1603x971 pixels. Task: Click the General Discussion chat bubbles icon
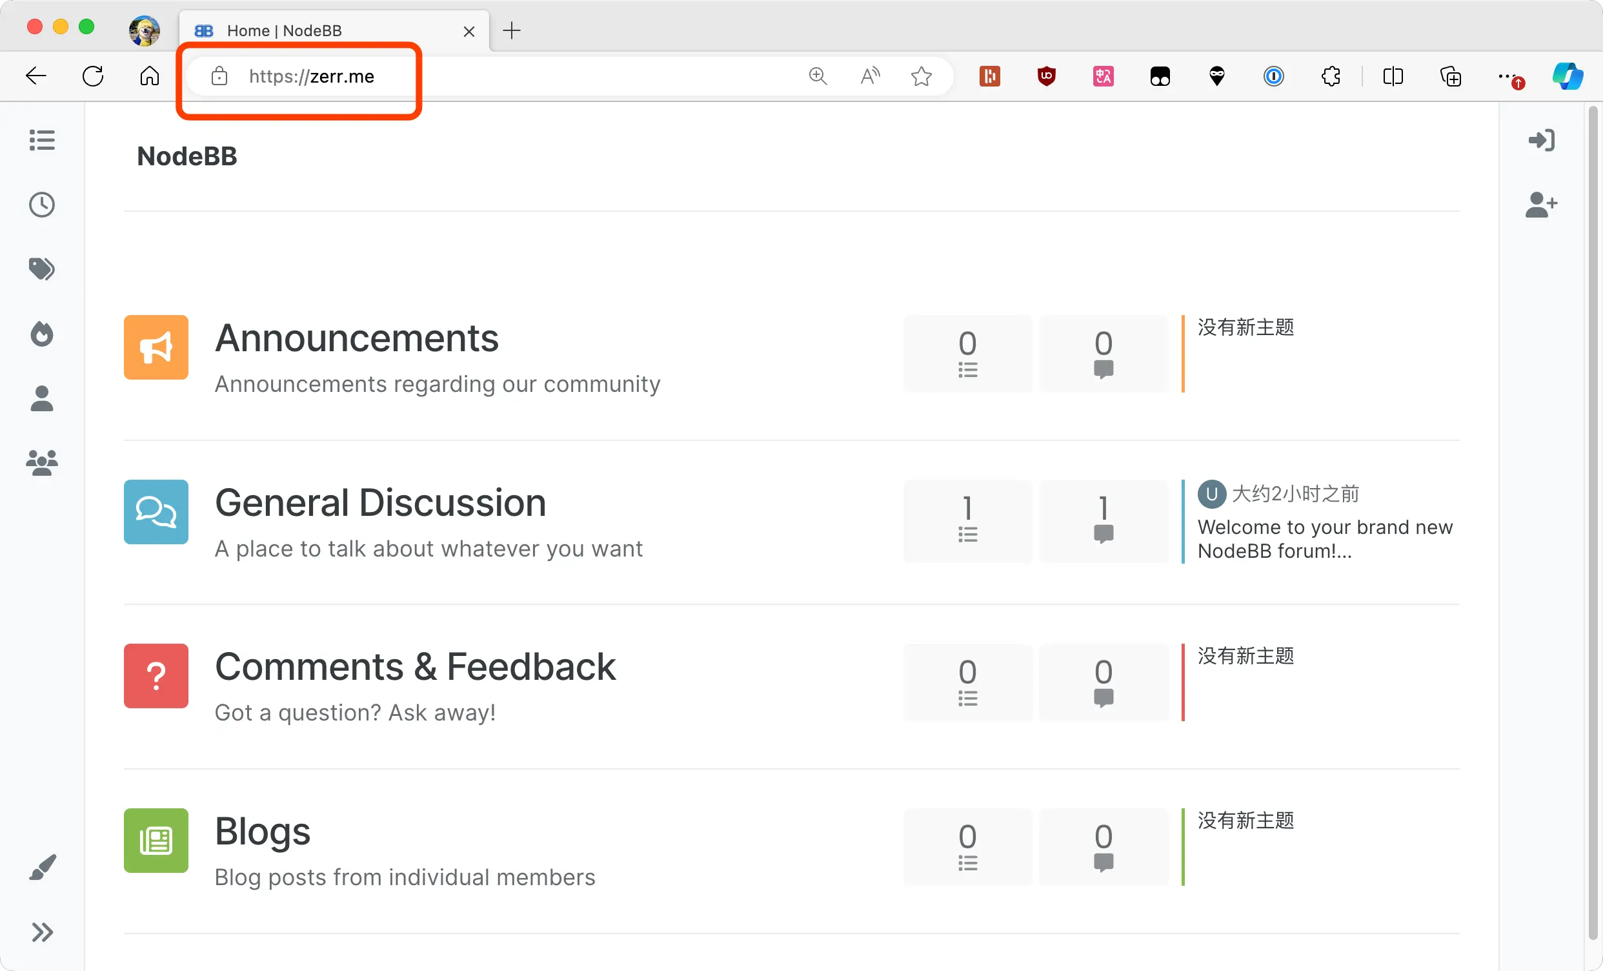[156, 511]
